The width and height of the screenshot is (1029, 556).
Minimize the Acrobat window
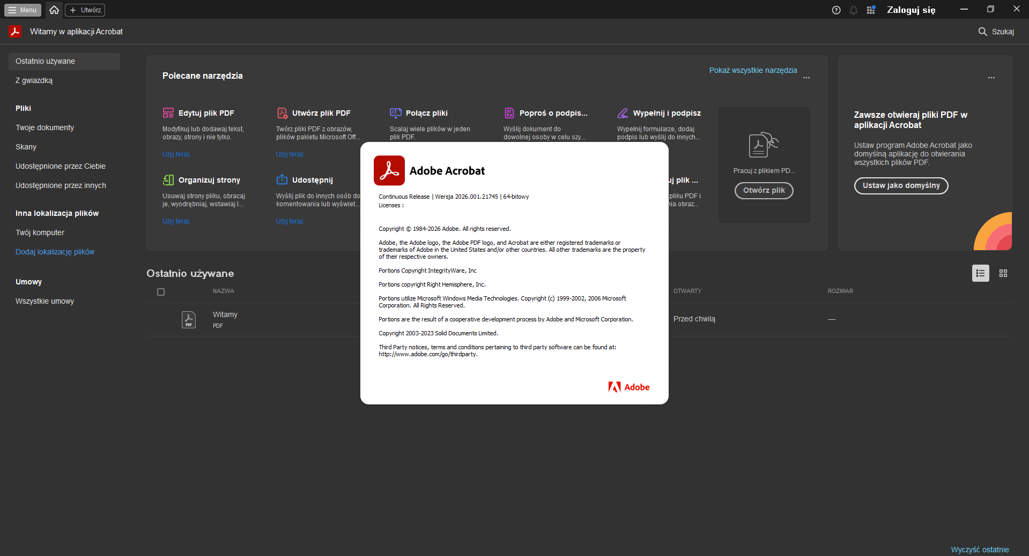pyautogui.click(x=964, y=9)
